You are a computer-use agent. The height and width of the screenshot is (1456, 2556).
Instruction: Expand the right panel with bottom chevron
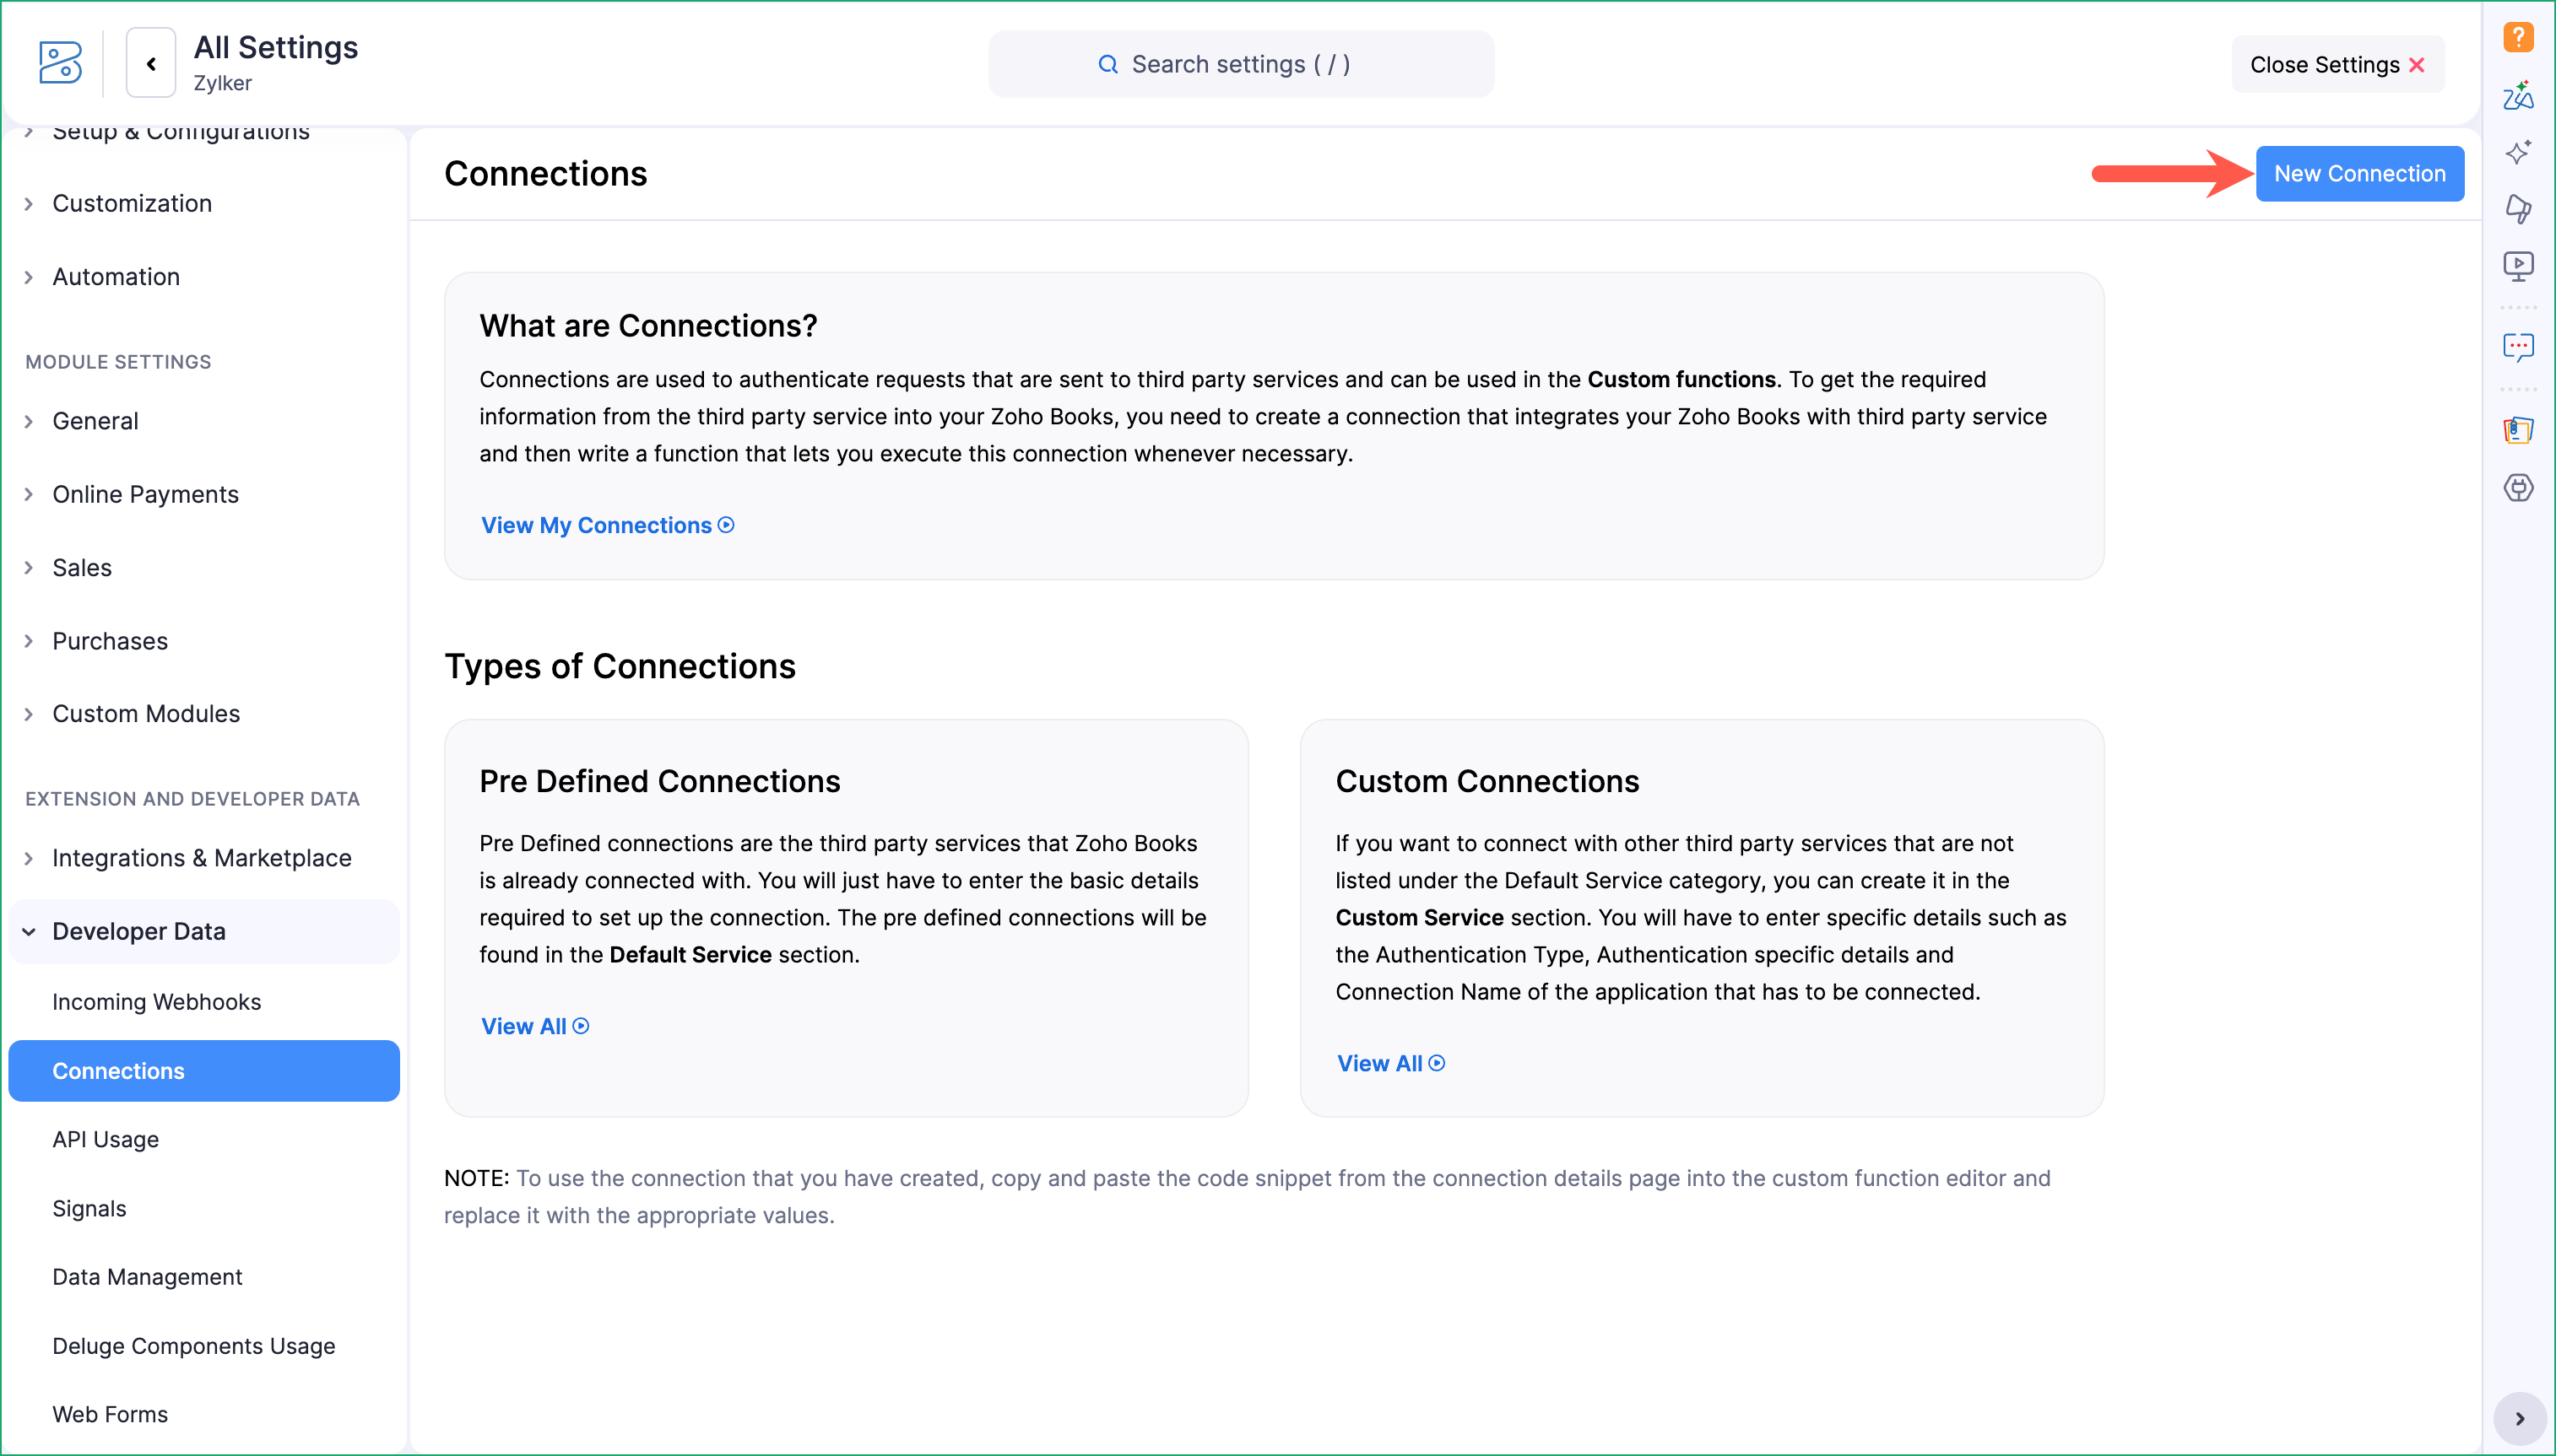[x=2518, y=1418]
